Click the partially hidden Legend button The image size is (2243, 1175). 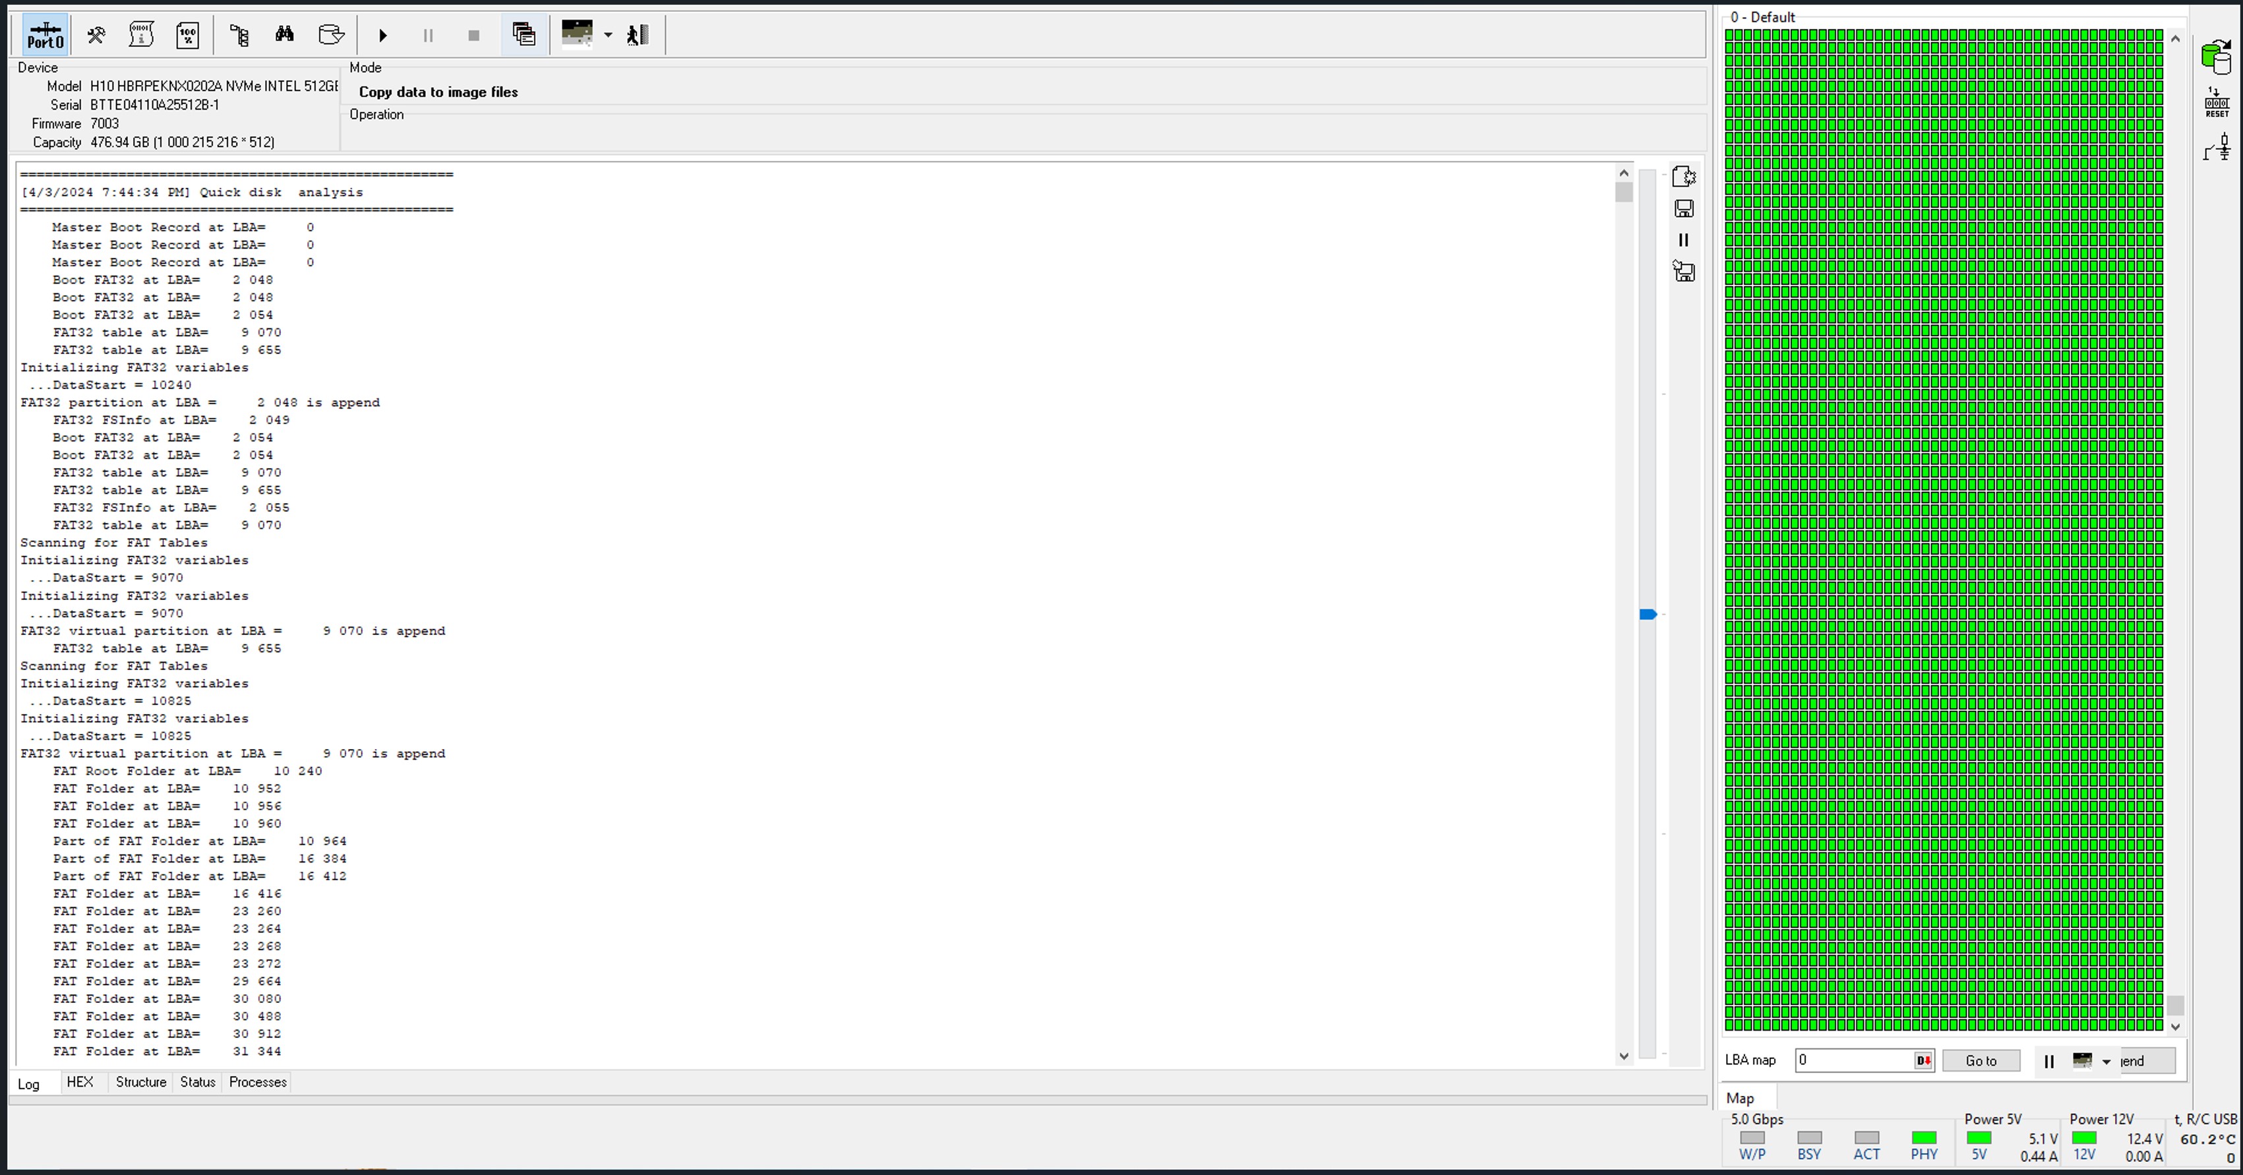2146,1060
